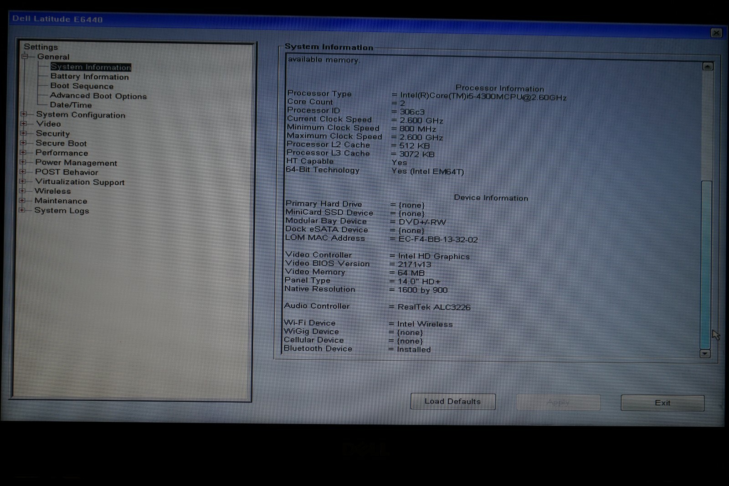729x486 pixels.
Task: Click the Processor ID 306c3 value
Action: pos(412,112)
